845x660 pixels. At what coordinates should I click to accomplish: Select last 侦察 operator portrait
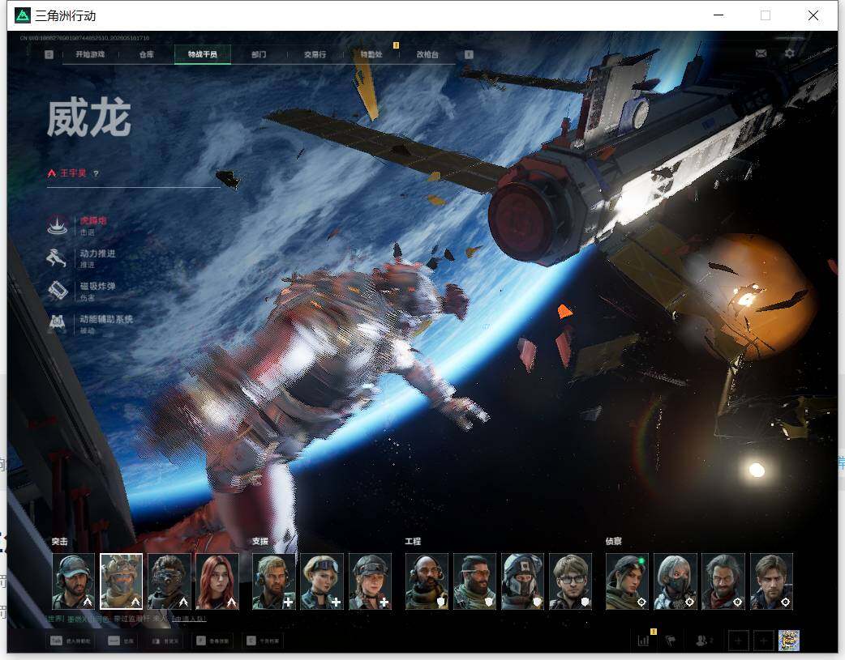pos(772,581)
